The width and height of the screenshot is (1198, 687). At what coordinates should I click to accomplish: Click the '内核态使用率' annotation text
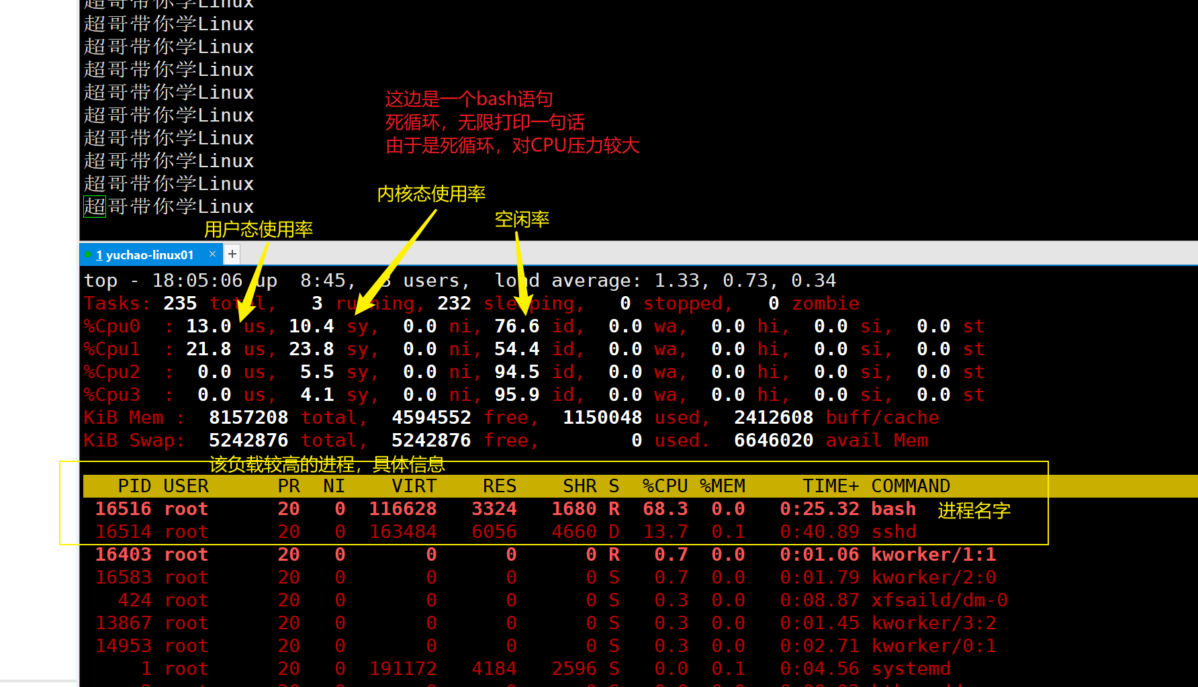tap(431, 194)
